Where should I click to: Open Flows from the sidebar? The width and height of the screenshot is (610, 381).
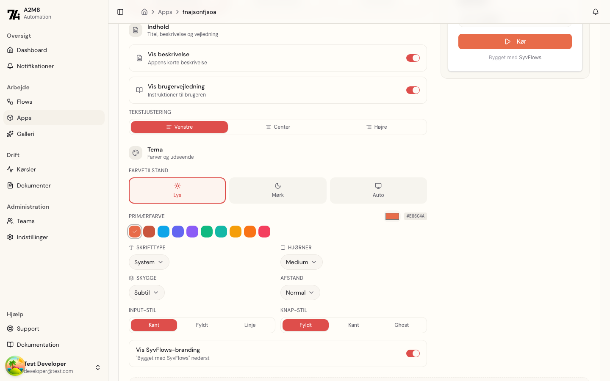[x=25, y=102]
